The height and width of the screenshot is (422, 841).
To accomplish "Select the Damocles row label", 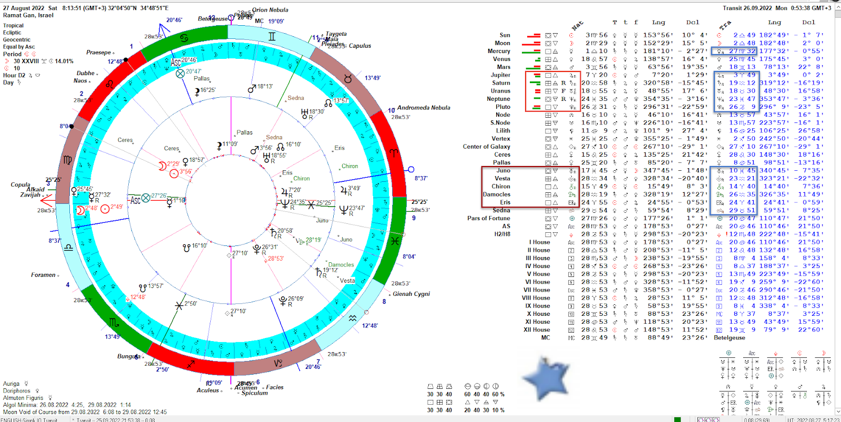I will [496, 194].
